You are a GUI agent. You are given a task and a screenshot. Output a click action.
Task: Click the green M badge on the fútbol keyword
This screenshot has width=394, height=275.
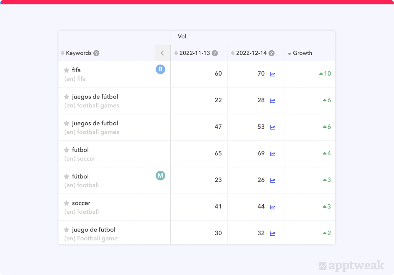tap(160, 175)
